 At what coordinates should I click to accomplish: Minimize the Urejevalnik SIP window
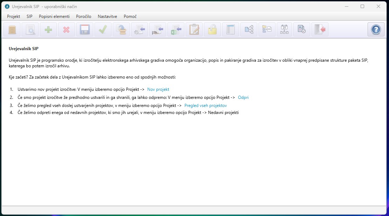[x=347, y=6]
